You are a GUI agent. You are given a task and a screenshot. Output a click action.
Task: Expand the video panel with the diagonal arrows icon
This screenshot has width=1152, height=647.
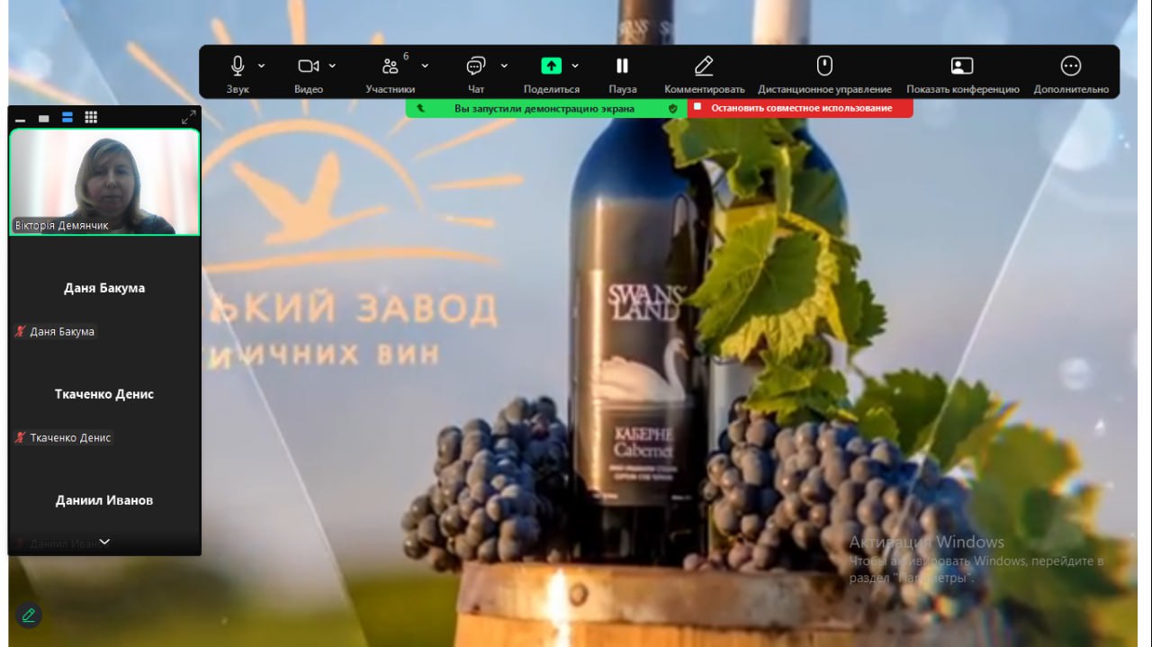189,118
